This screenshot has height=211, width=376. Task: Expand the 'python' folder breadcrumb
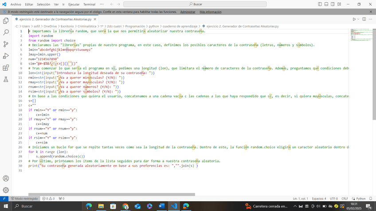154,27
